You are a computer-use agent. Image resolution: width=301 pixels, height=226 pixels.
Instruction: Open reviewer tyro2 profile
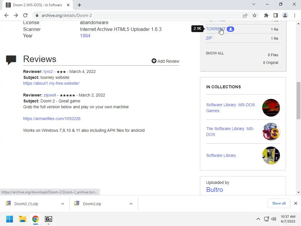click(48, 72)
